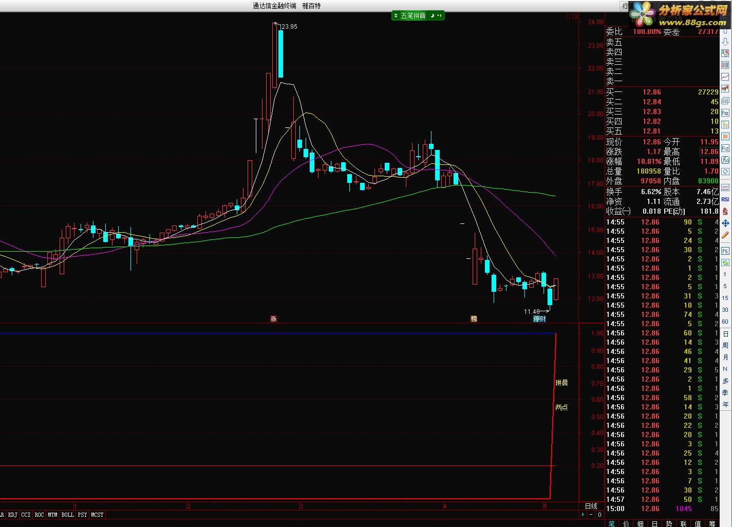Switch to 5-minute period
Image resolution: width=732 pixels, height=527 pixels.
coord(725,287)
